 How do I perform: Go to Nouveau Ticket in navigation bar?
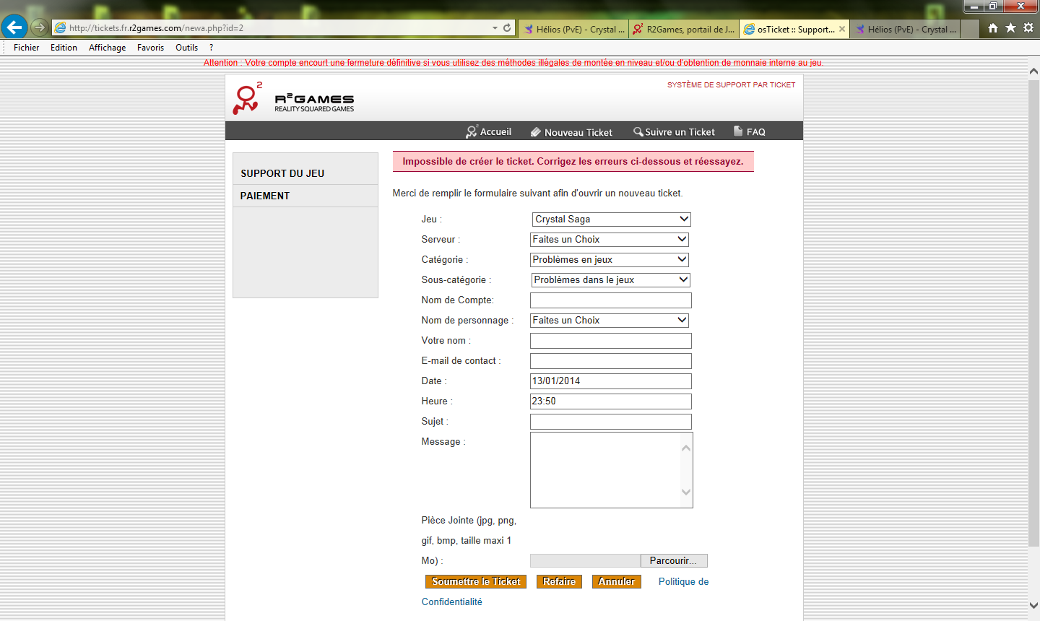571,132
